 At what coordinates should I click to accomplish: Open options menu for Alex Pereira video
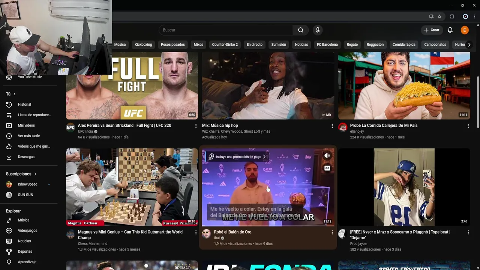coord(196,126)
